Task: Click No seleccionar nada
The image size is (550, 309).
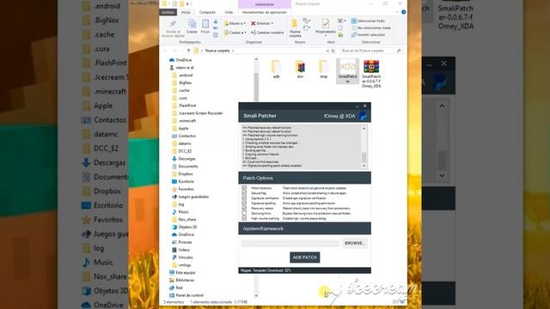Action: 370,28
